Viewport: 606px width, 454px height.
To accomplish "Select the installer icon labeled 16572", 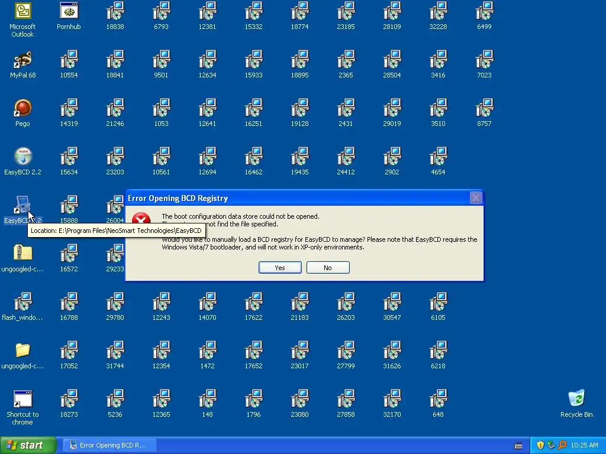I will coord(69,253).
